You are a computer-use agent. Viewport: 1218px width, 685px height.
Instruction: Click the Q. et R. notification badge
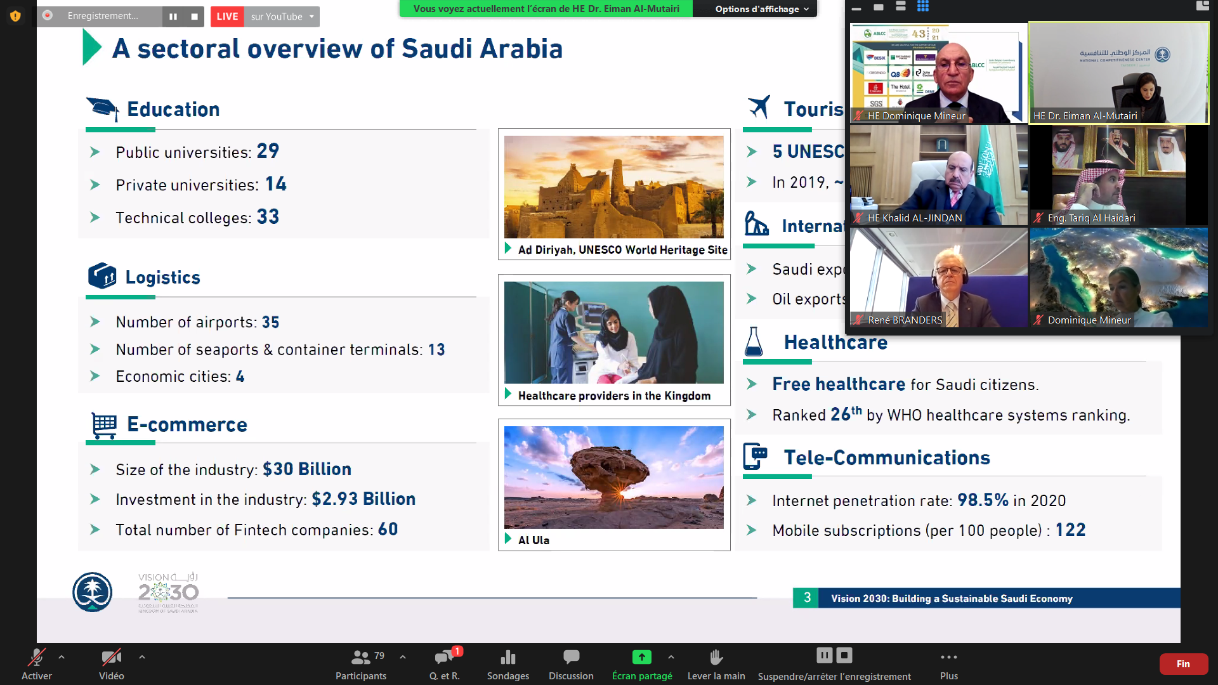[x=457, y=651]
